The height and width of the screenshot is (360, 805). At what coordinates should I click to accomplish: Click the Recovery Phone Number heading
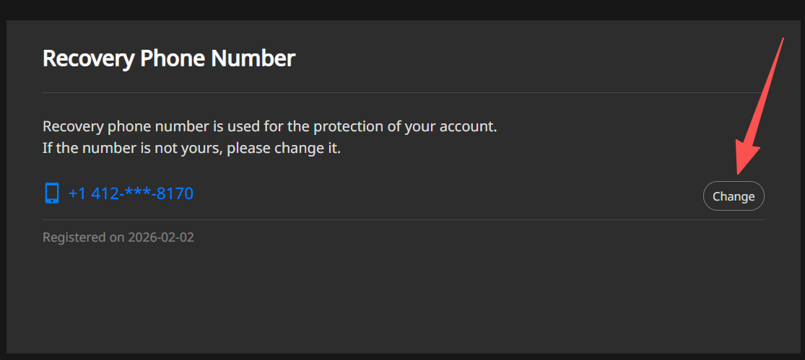pos(169,58)
